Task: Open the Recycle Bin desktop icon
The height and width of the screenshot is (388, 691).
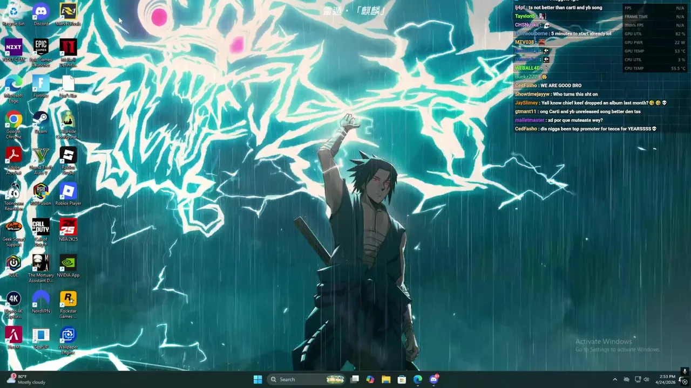Action: pos(13,15)
